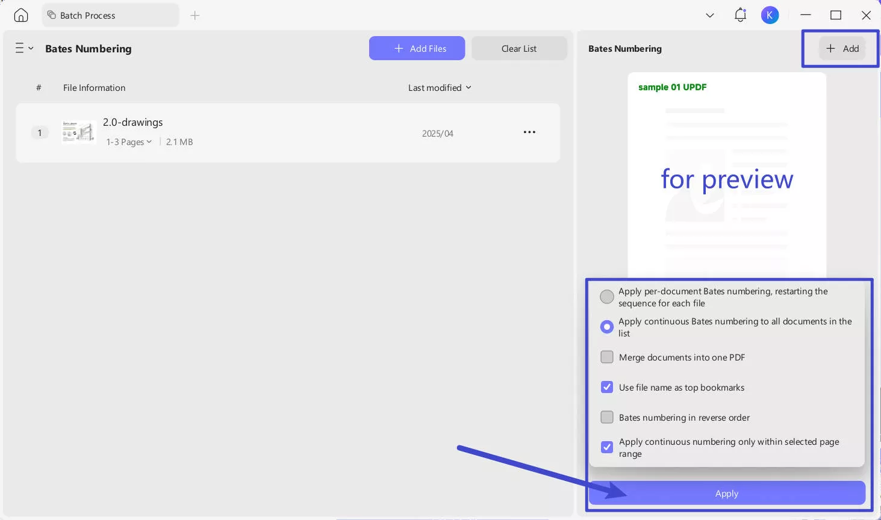Image resolution: width=881 pixels, height=520 pixels.
Task: Click the Apply button
Action: [727, 494]
